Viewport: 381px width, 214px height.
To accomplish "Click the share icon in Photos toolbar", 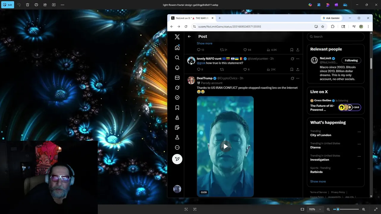I will coord(45,5).
